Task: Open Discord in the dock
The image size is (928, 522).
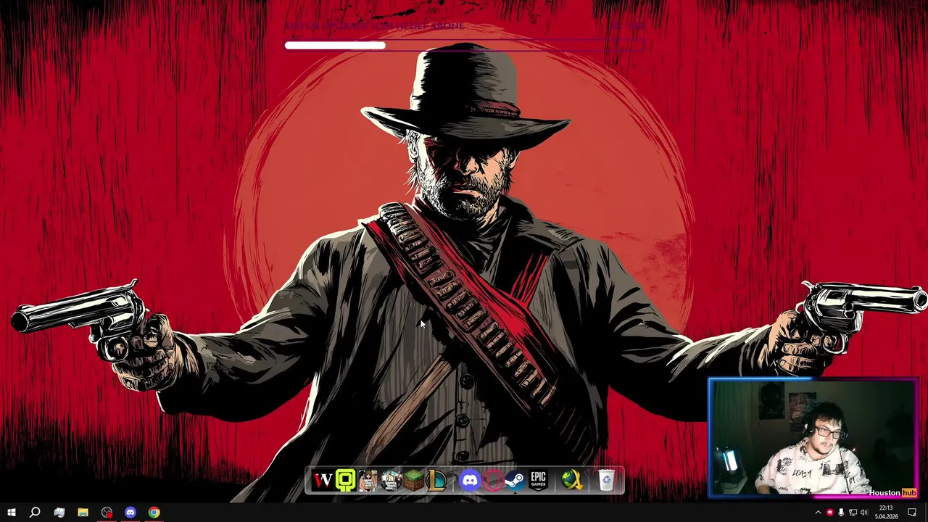Action: pos(470,480)
